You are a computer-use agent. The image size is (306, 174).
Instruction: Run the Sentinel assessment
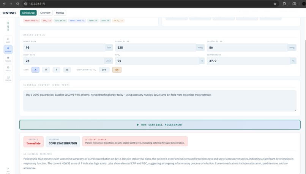click(160, 125)
